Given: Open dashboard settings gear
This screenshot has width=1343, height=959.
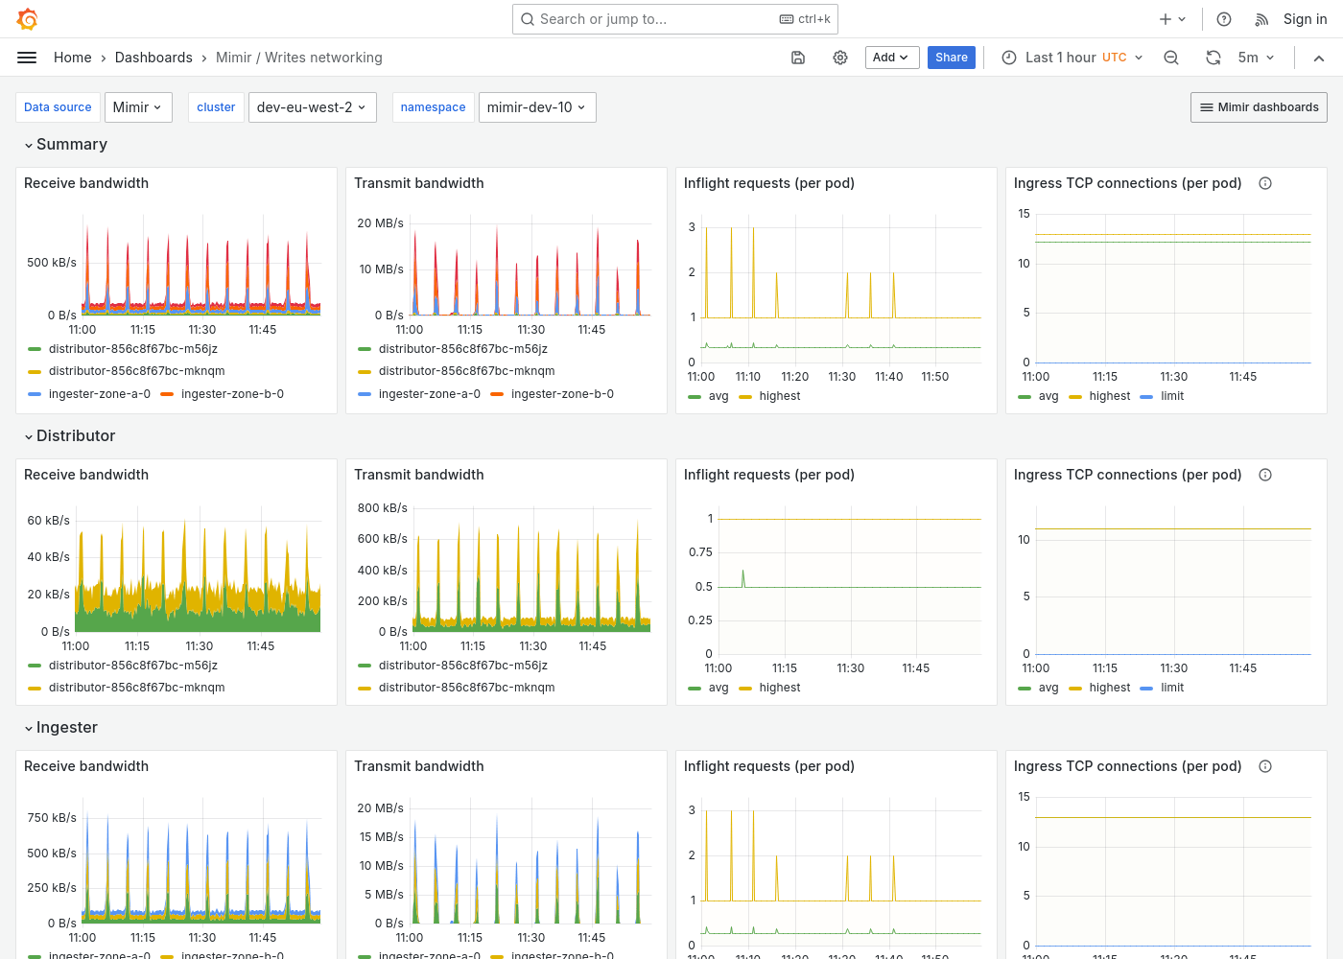Looking at the screenshot, I should pos(840,58).
